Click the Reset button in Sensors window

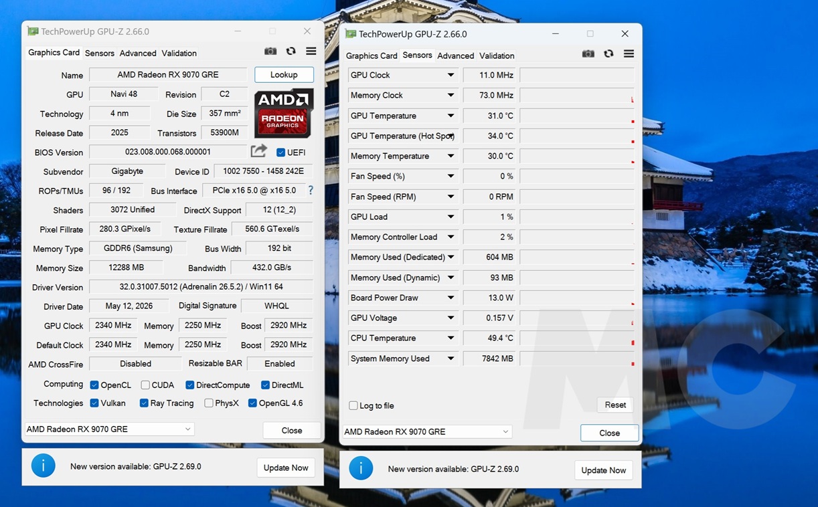615,405
